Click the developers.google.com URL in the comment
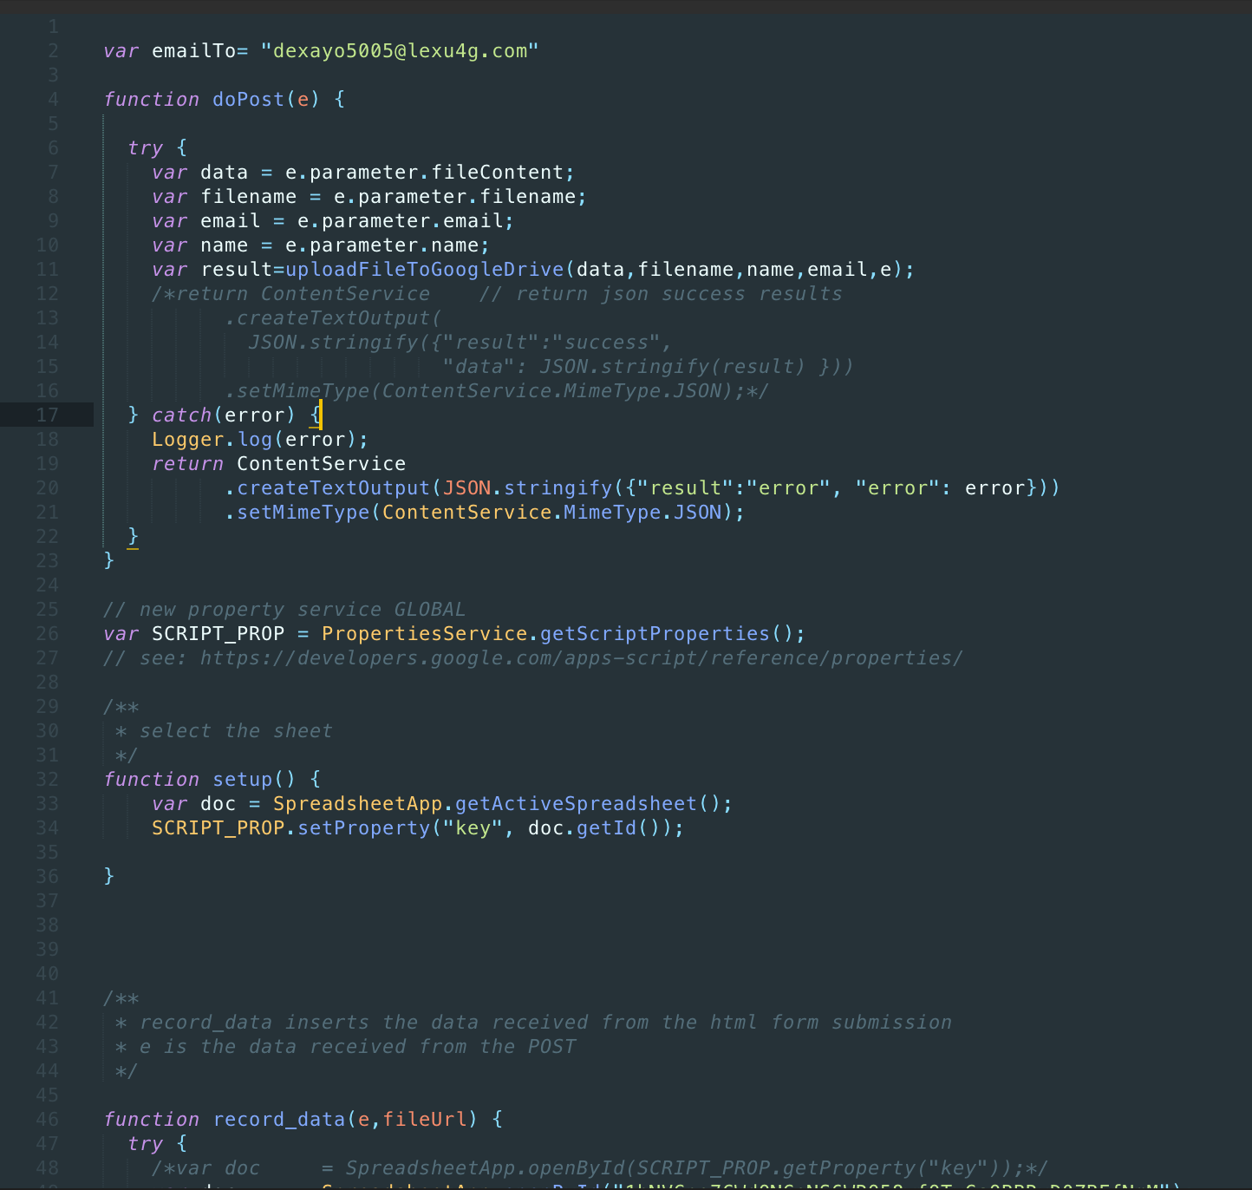 pos(581,658)
